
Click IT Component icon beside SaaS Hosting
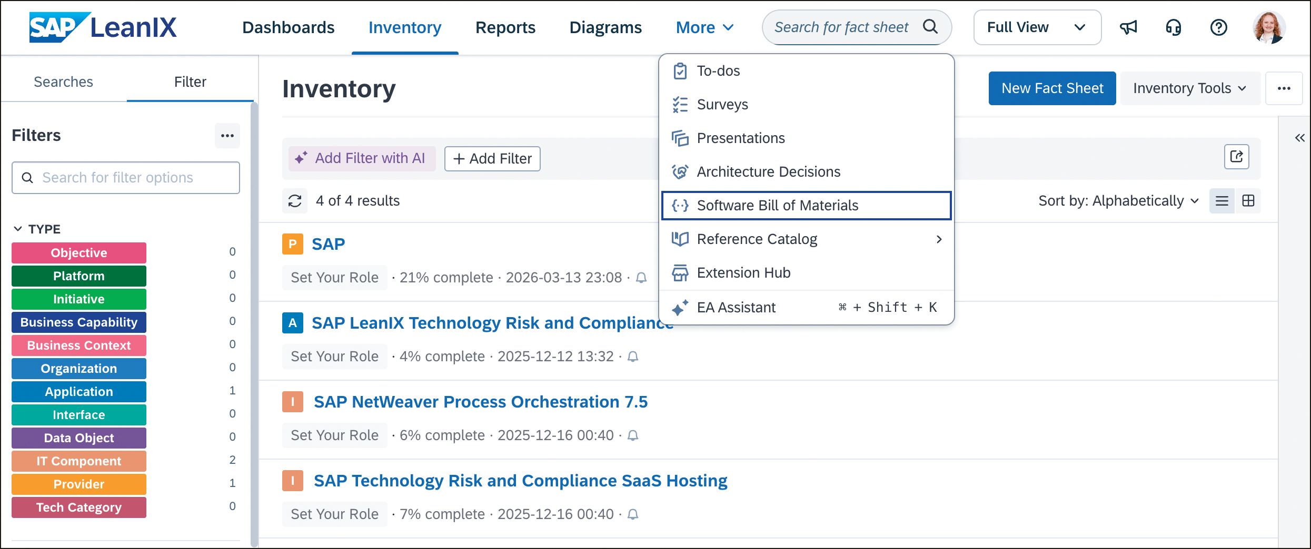293,481
